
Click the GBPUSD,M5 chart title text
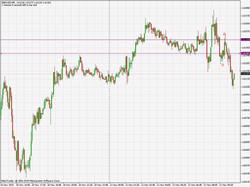pyautogui.click(x=8, y=3)
